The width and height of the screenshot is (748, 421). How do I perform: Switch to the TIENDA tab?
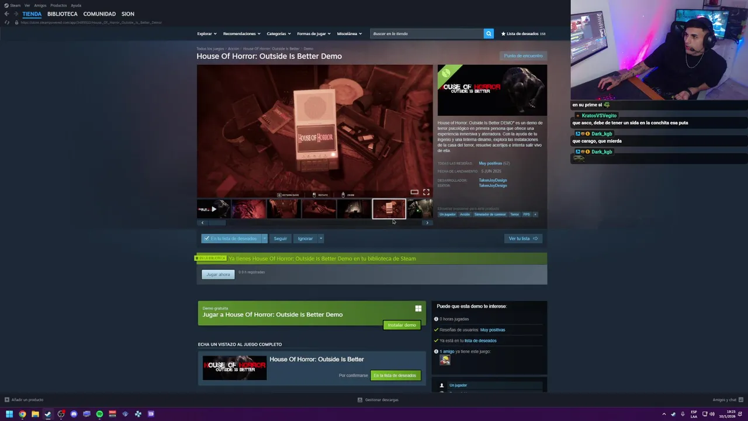tap(32, 14)
